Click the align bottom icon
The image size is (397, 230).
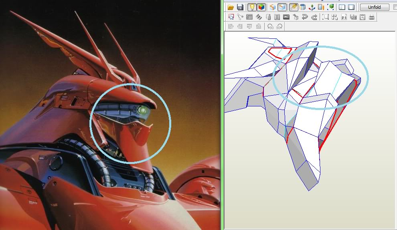click(259, 26)
